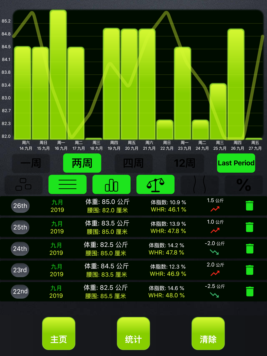The height and width of the screenshot is (356, 267).
Task: Tap the 周三 18 九月 axis label
Action: click(96, 146)
